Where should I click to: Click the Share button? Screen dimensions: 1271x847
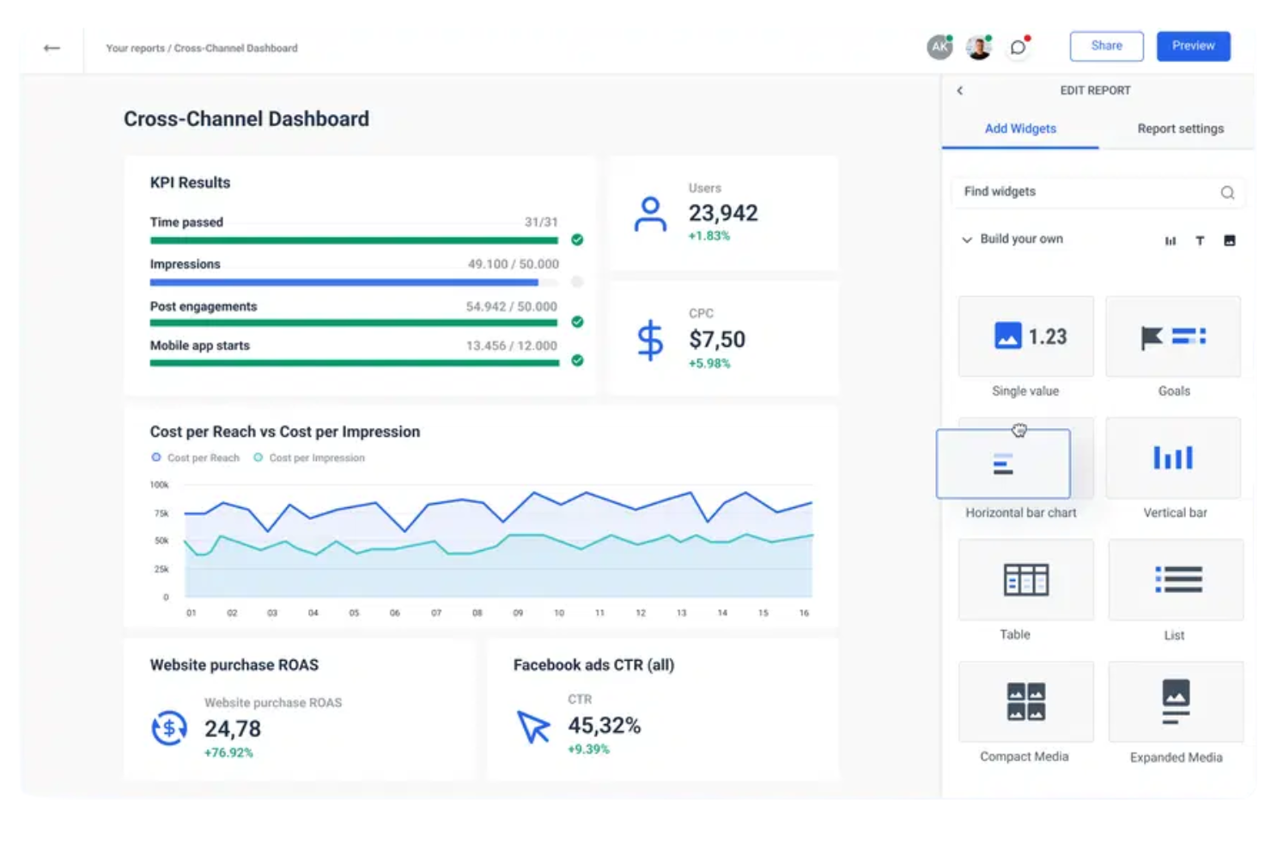click(1106, 46)
